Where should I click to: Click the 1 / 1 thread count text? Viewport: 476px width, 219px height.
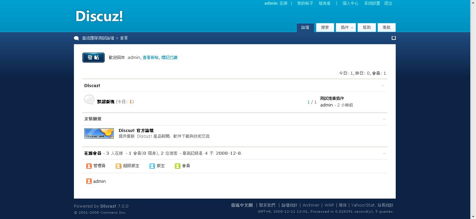click(312, 102)
